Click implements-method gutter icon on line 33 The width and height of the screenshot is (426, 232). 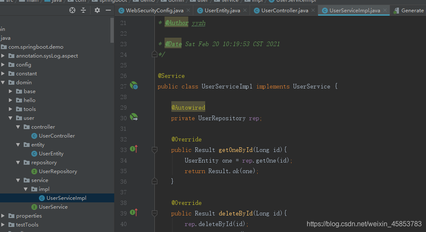click(x=134, y=149)
